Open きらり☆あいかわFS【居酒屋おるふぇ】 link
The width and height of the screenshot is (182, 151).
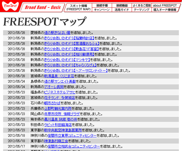point(72,44)
